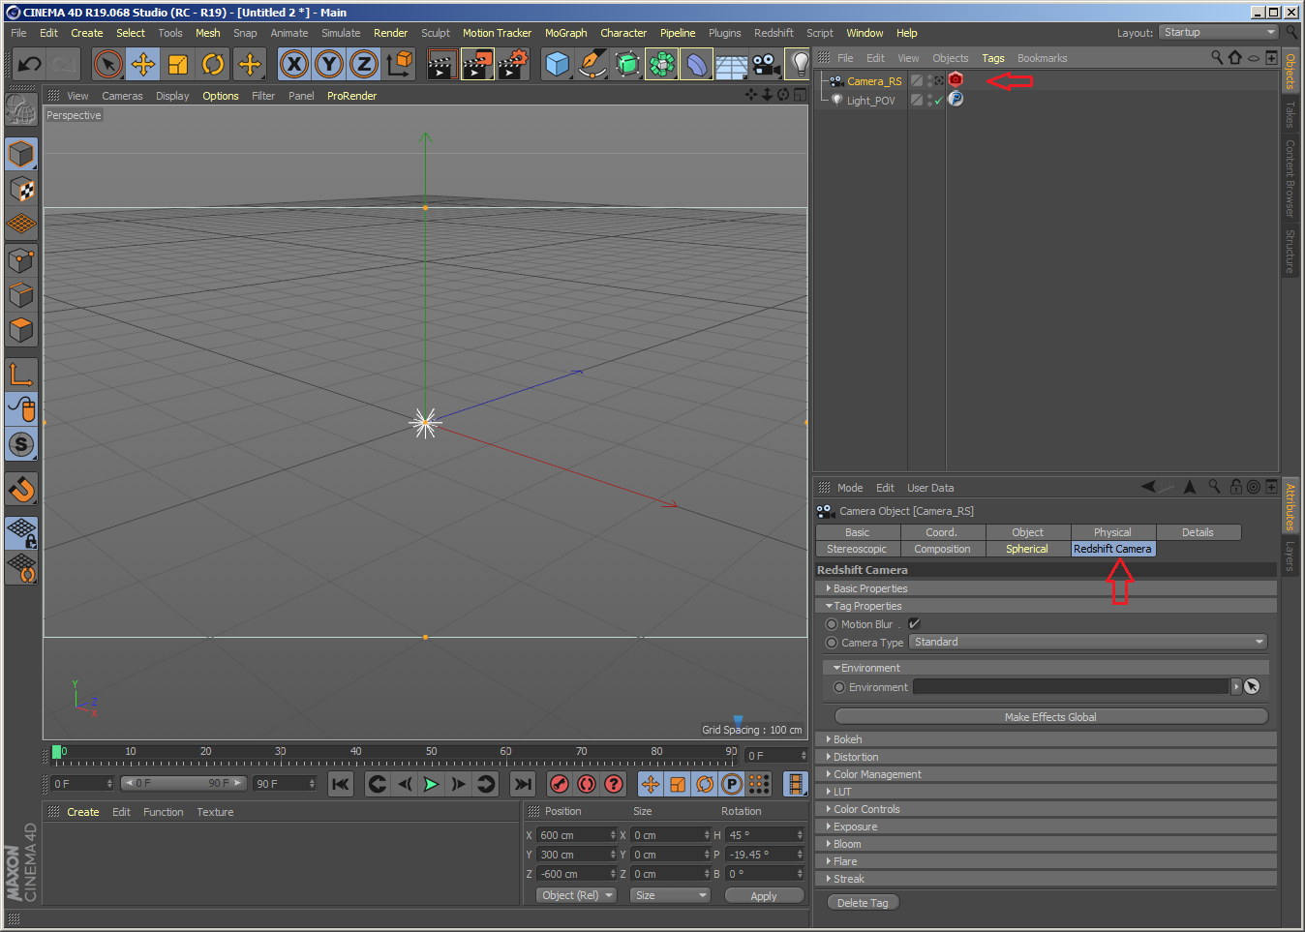This screenshot has height=932, width=1305.
Task: Toggle Camera_RS layer checkbox
Action: click(x=917, y=80)
